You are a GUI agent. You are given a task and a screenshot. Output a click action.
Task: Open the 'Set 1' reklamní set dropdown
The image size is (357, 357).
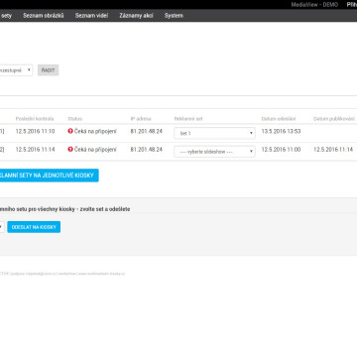tap(214, 133)
